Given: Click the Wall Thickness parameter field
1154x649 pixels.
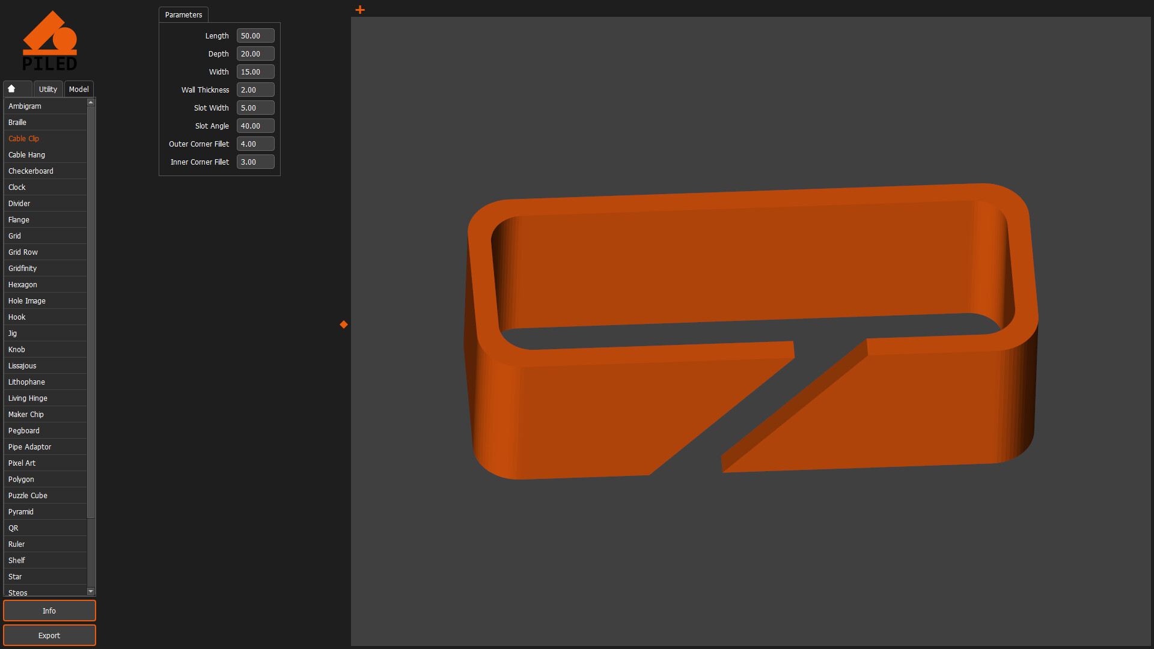Looking at the screenshot, I should pyautogui.click(x=255, y=90).
